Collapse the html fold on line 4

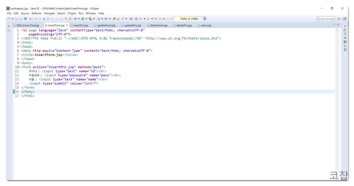pyautogui.click(x=20, y=42)
